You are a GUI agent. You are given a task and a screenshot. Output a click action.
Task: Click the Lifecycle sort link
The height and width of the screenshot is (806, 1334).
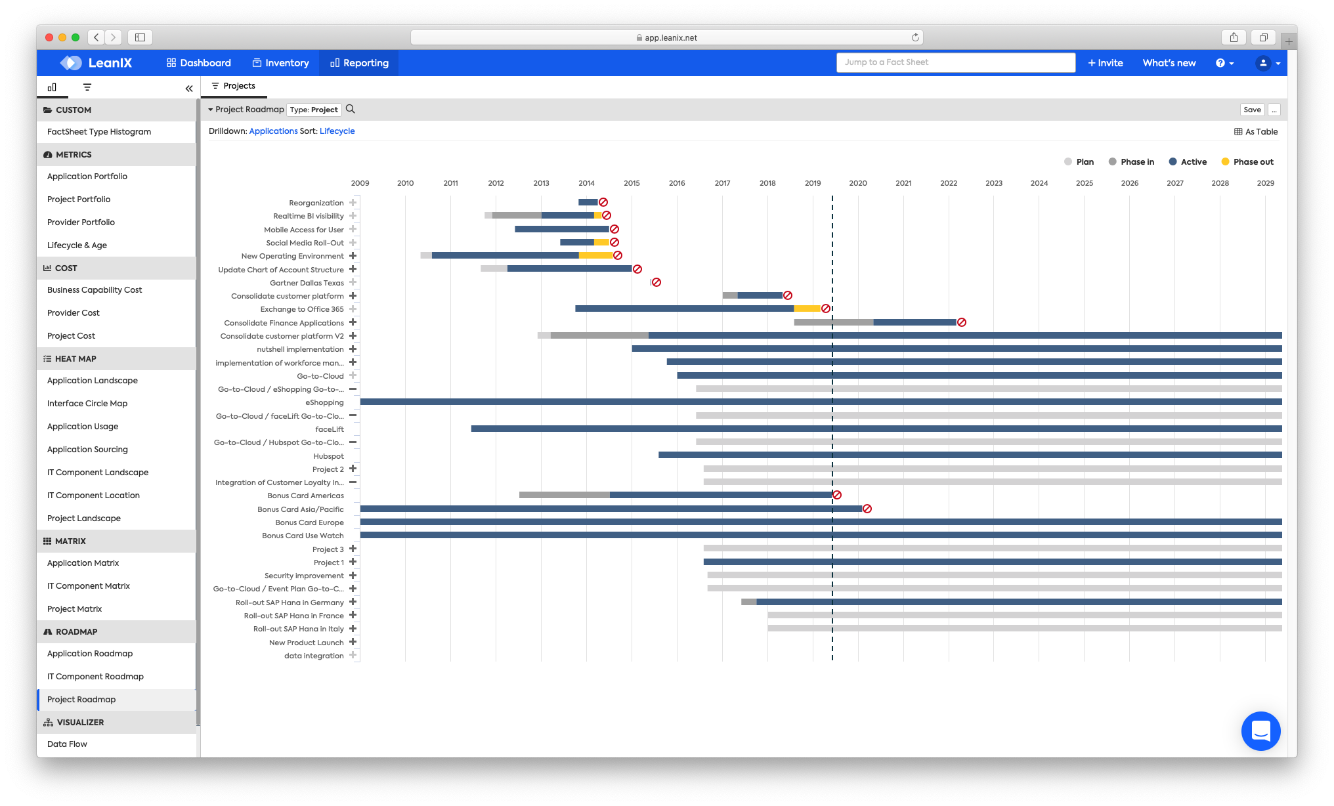[337, 131]
